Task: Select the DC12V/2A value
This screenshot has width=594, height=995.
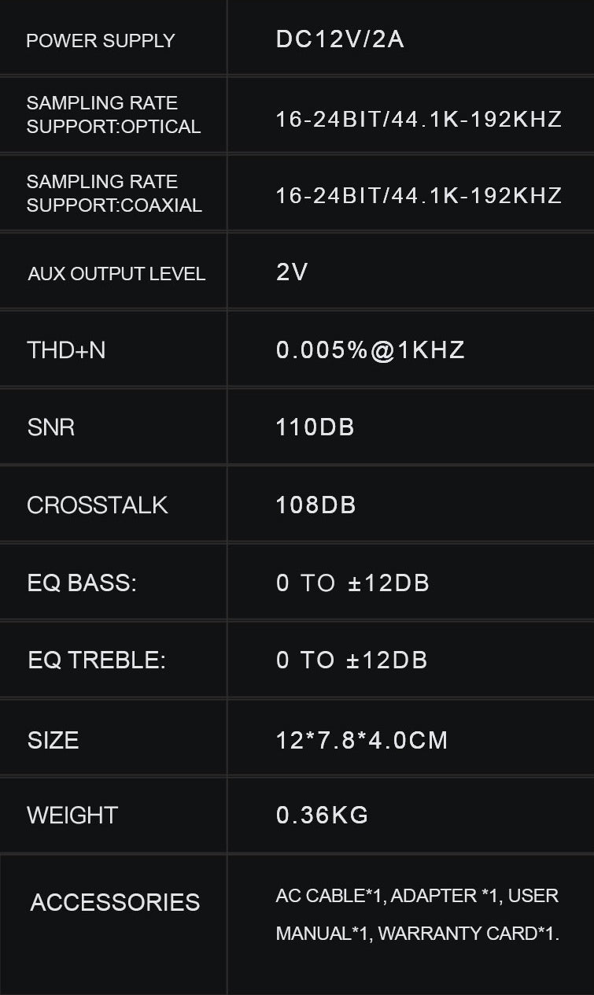Action: click(x=340, y=39)
